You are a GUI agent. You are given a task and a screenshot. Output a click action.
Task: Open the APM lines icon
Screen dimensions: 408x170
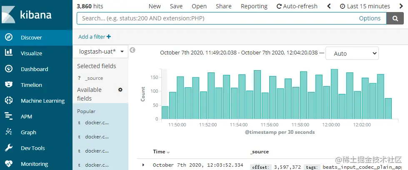click(9, 116)
